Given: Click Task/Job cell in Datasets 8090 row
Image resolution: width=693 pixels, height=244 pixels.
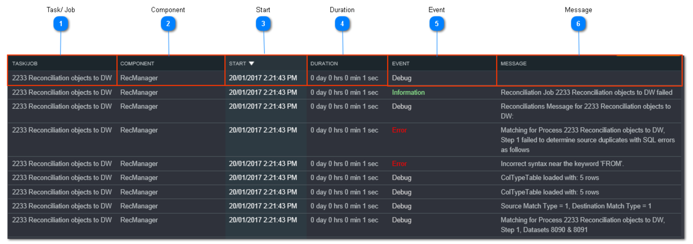Looking at the screenshot, I should pos(62,220).
